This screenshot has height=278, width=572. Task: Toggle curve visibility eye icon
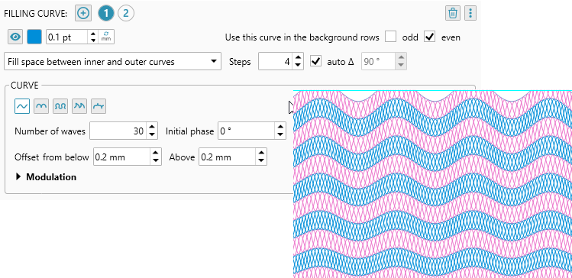pos(15,37)
